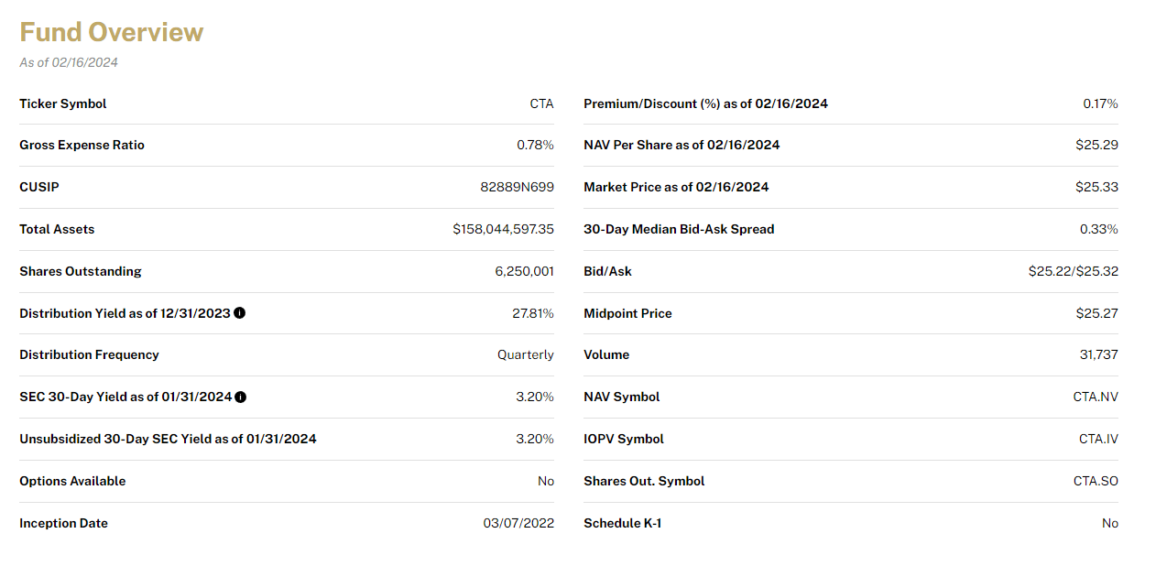Click the Quarterly distribution frequency value
The image size is (1156, 577).
point(526,354)
